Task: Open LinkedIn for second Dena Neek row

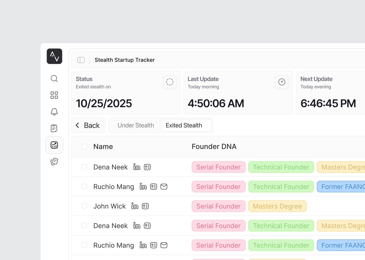Action: (137, 226)
